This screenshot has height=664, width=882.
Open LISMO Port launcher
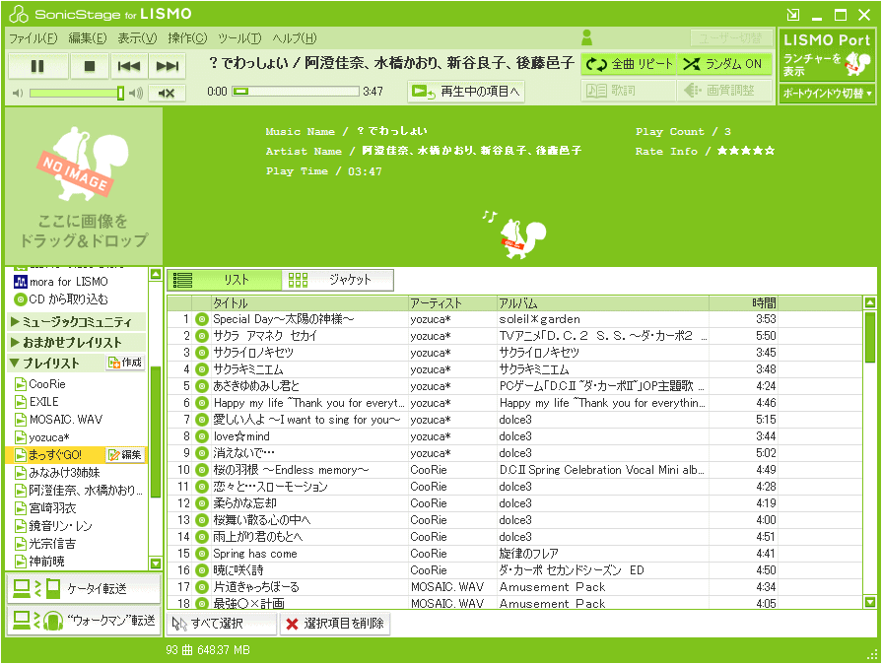pyautogui.click(x=827, y=55)
